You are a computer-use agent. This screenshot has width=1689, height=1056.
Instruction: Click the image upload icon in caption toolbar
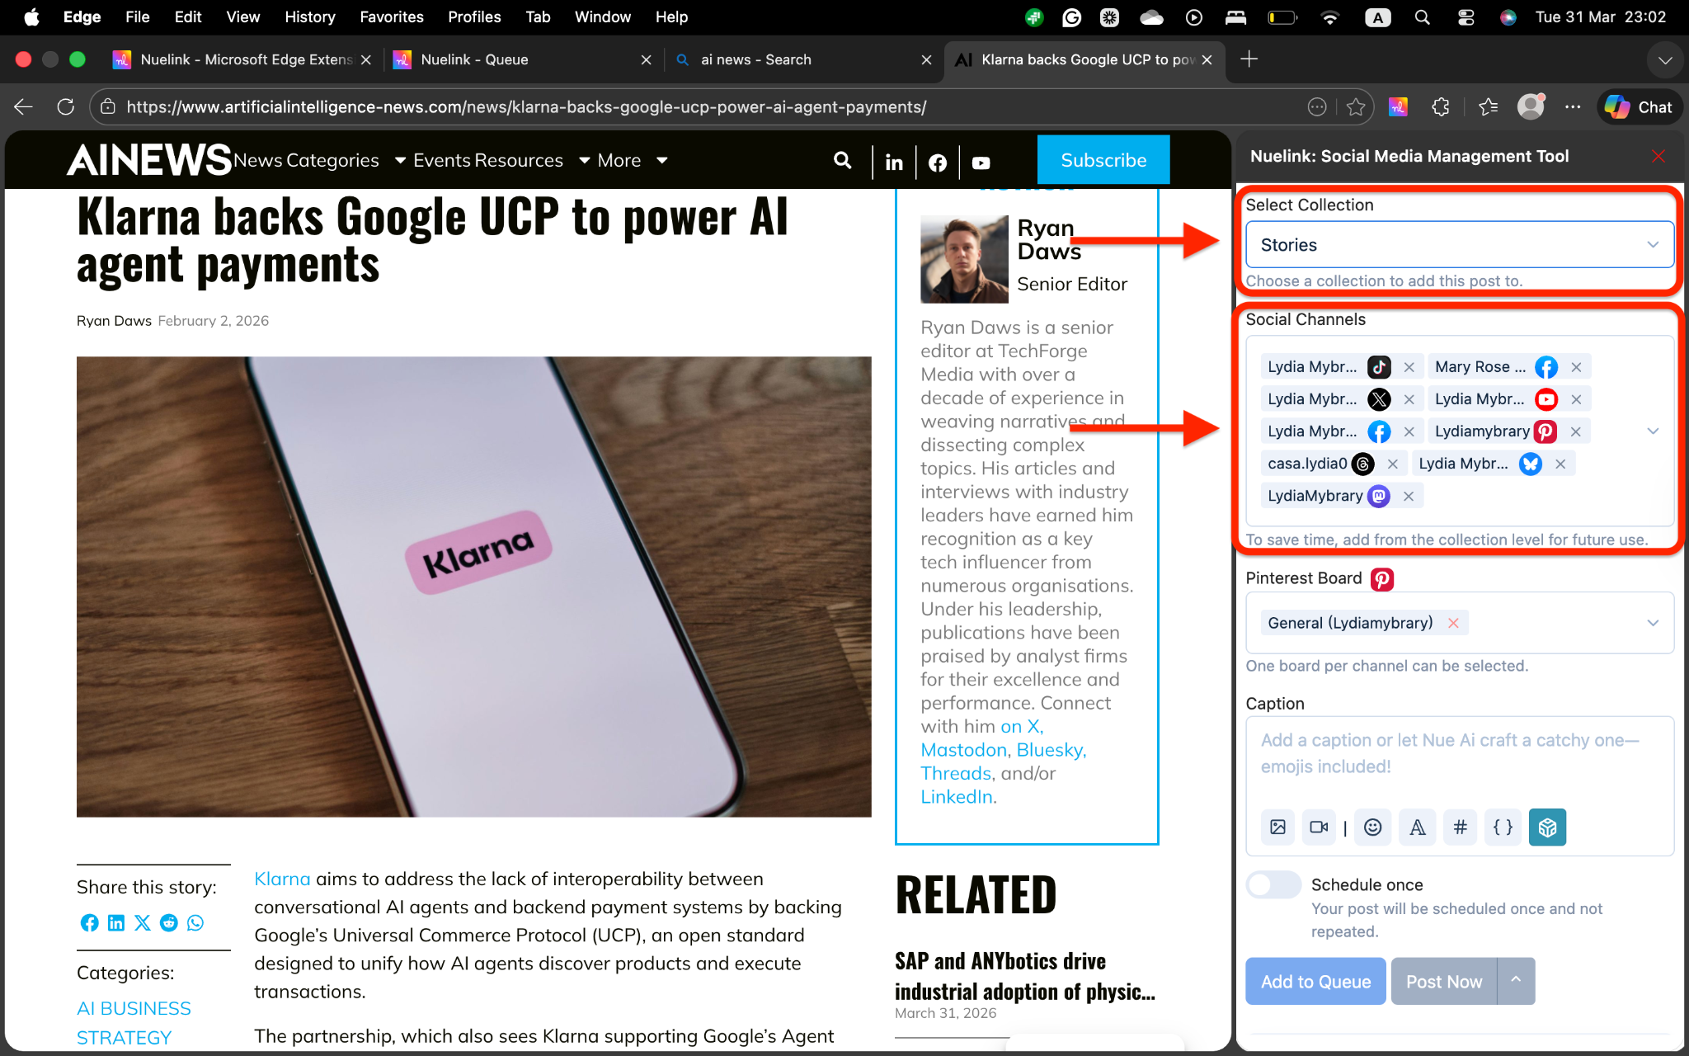1277,827
